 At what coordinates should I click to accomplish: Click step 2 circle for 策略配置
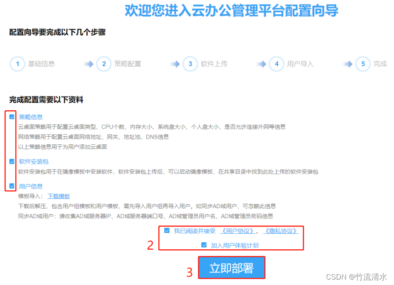104,64
